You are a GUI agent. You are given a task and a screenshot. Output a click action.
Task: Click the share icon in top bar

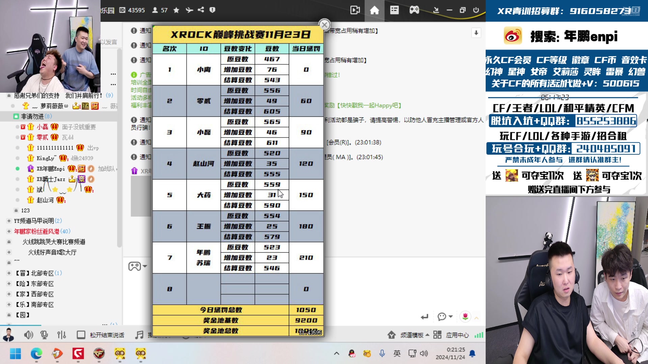(x=201, y=10)
